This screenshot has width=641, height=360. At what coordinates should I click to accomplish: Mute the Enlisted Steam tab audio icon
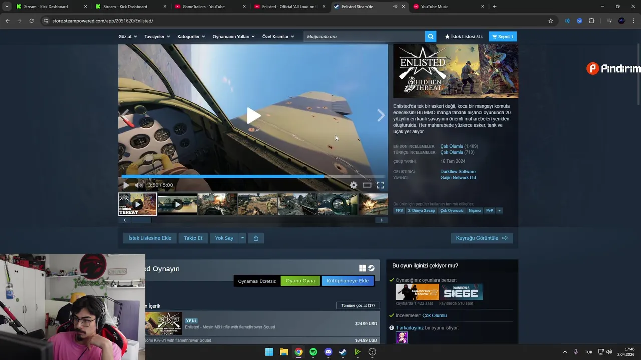click(395, 7)
